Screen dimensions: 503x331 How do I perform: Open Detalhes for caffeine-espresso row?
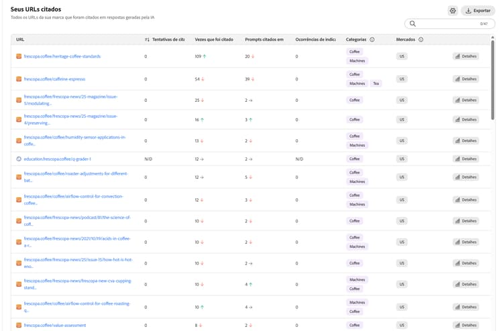[x=466, y=79]
